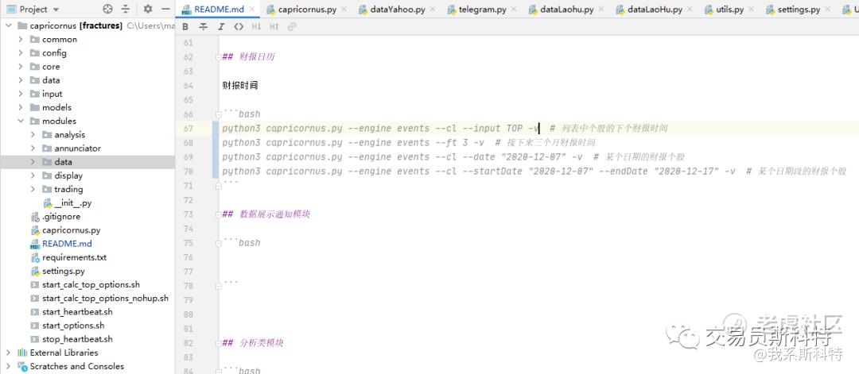
Task: Click the 财报时间 text on line 64
Action: click(240, 86)
